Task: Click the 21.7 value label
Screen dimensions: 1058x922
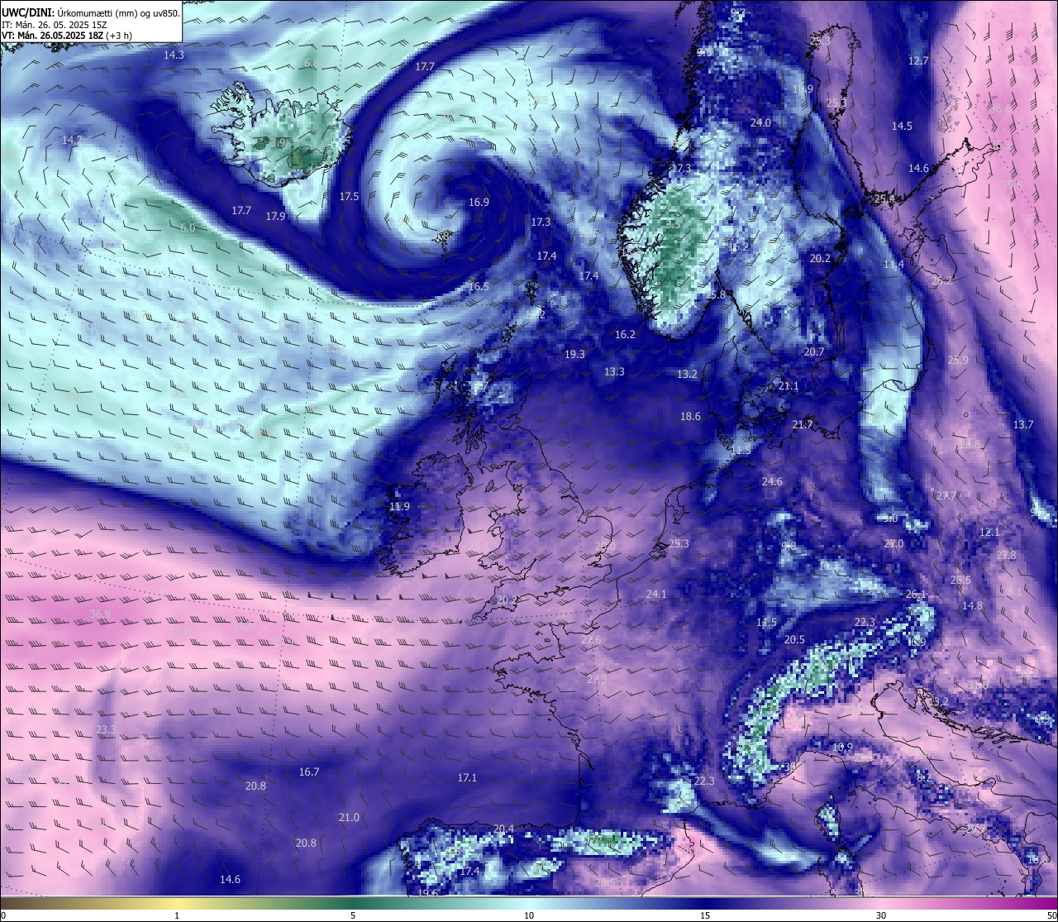Action: click(x=803, y=424)
